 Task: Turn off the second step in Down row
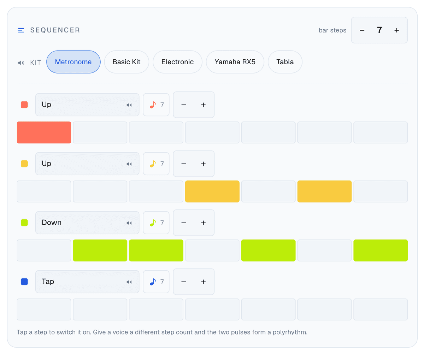[100, 250]
